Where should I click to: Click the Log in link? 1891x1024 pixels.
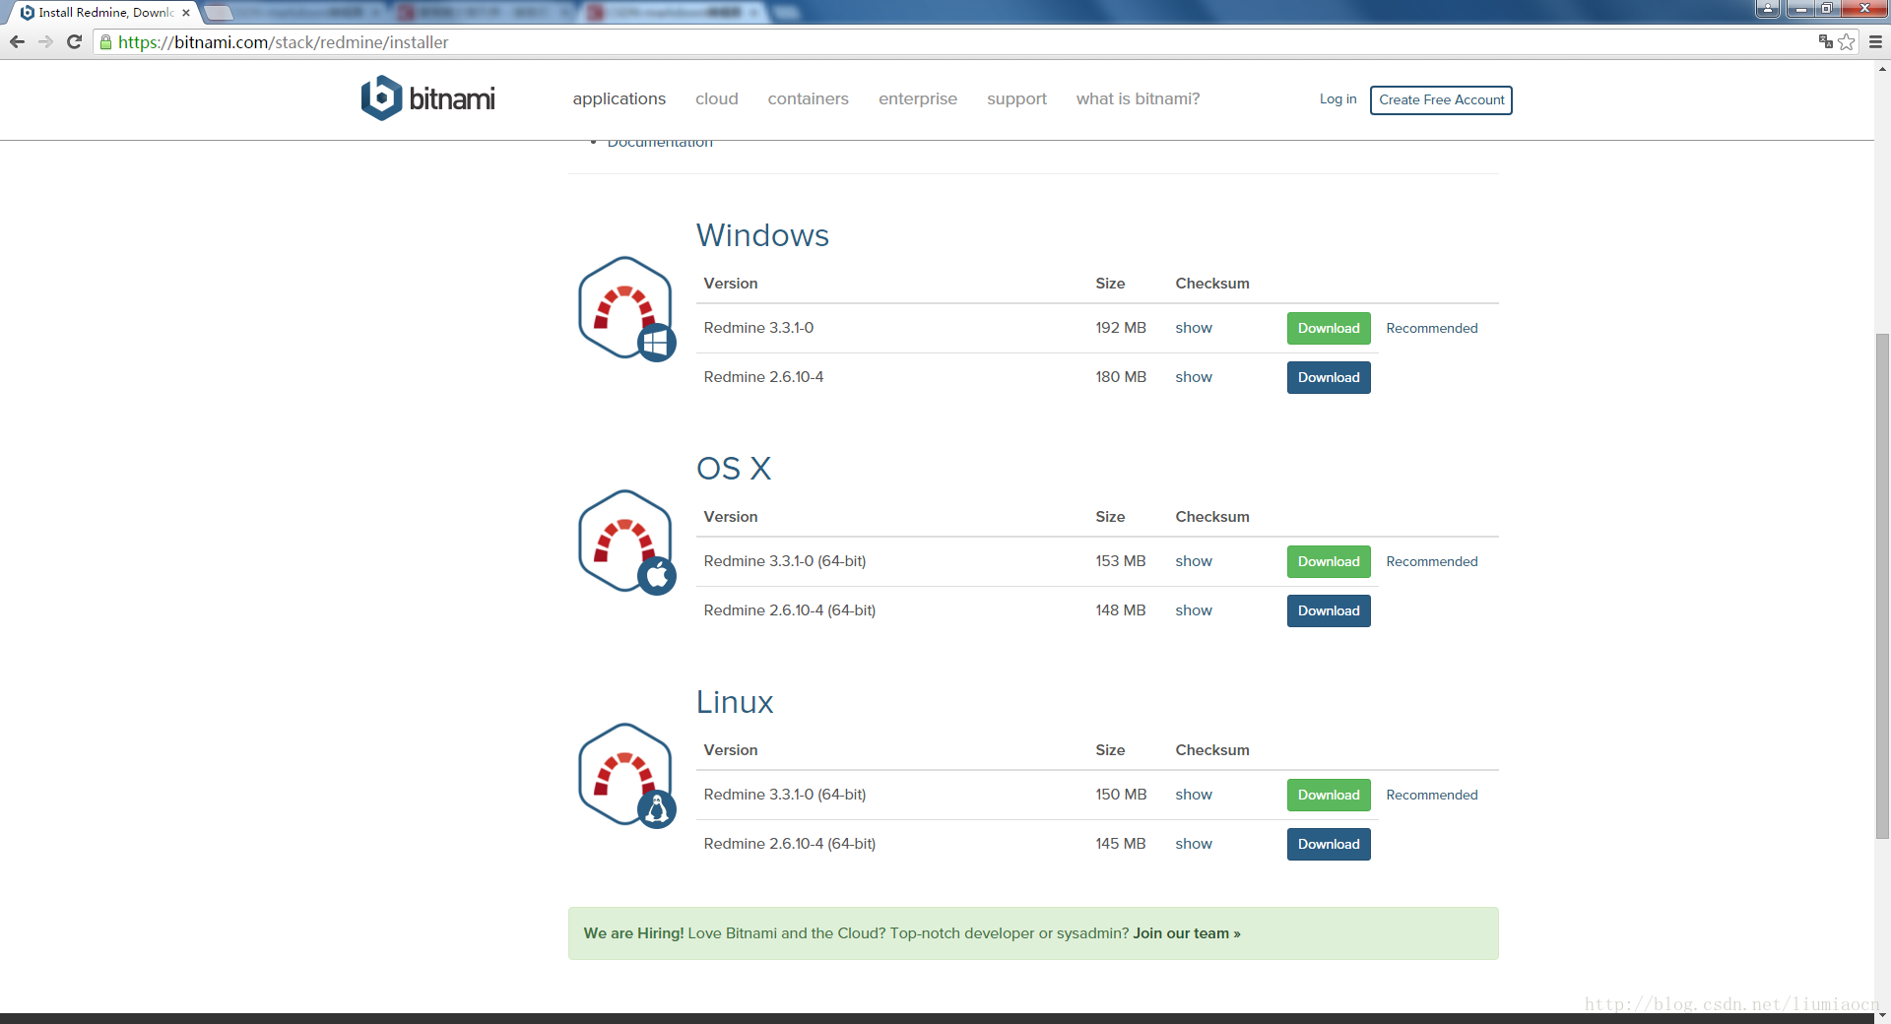click(x=1337, y=98)
